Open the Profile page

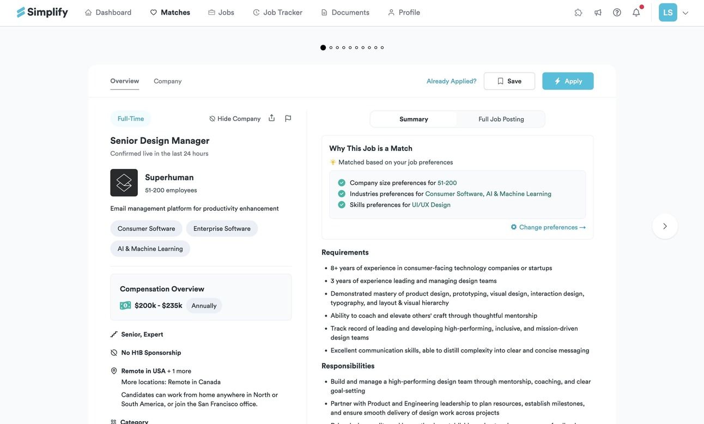point(404,13)
